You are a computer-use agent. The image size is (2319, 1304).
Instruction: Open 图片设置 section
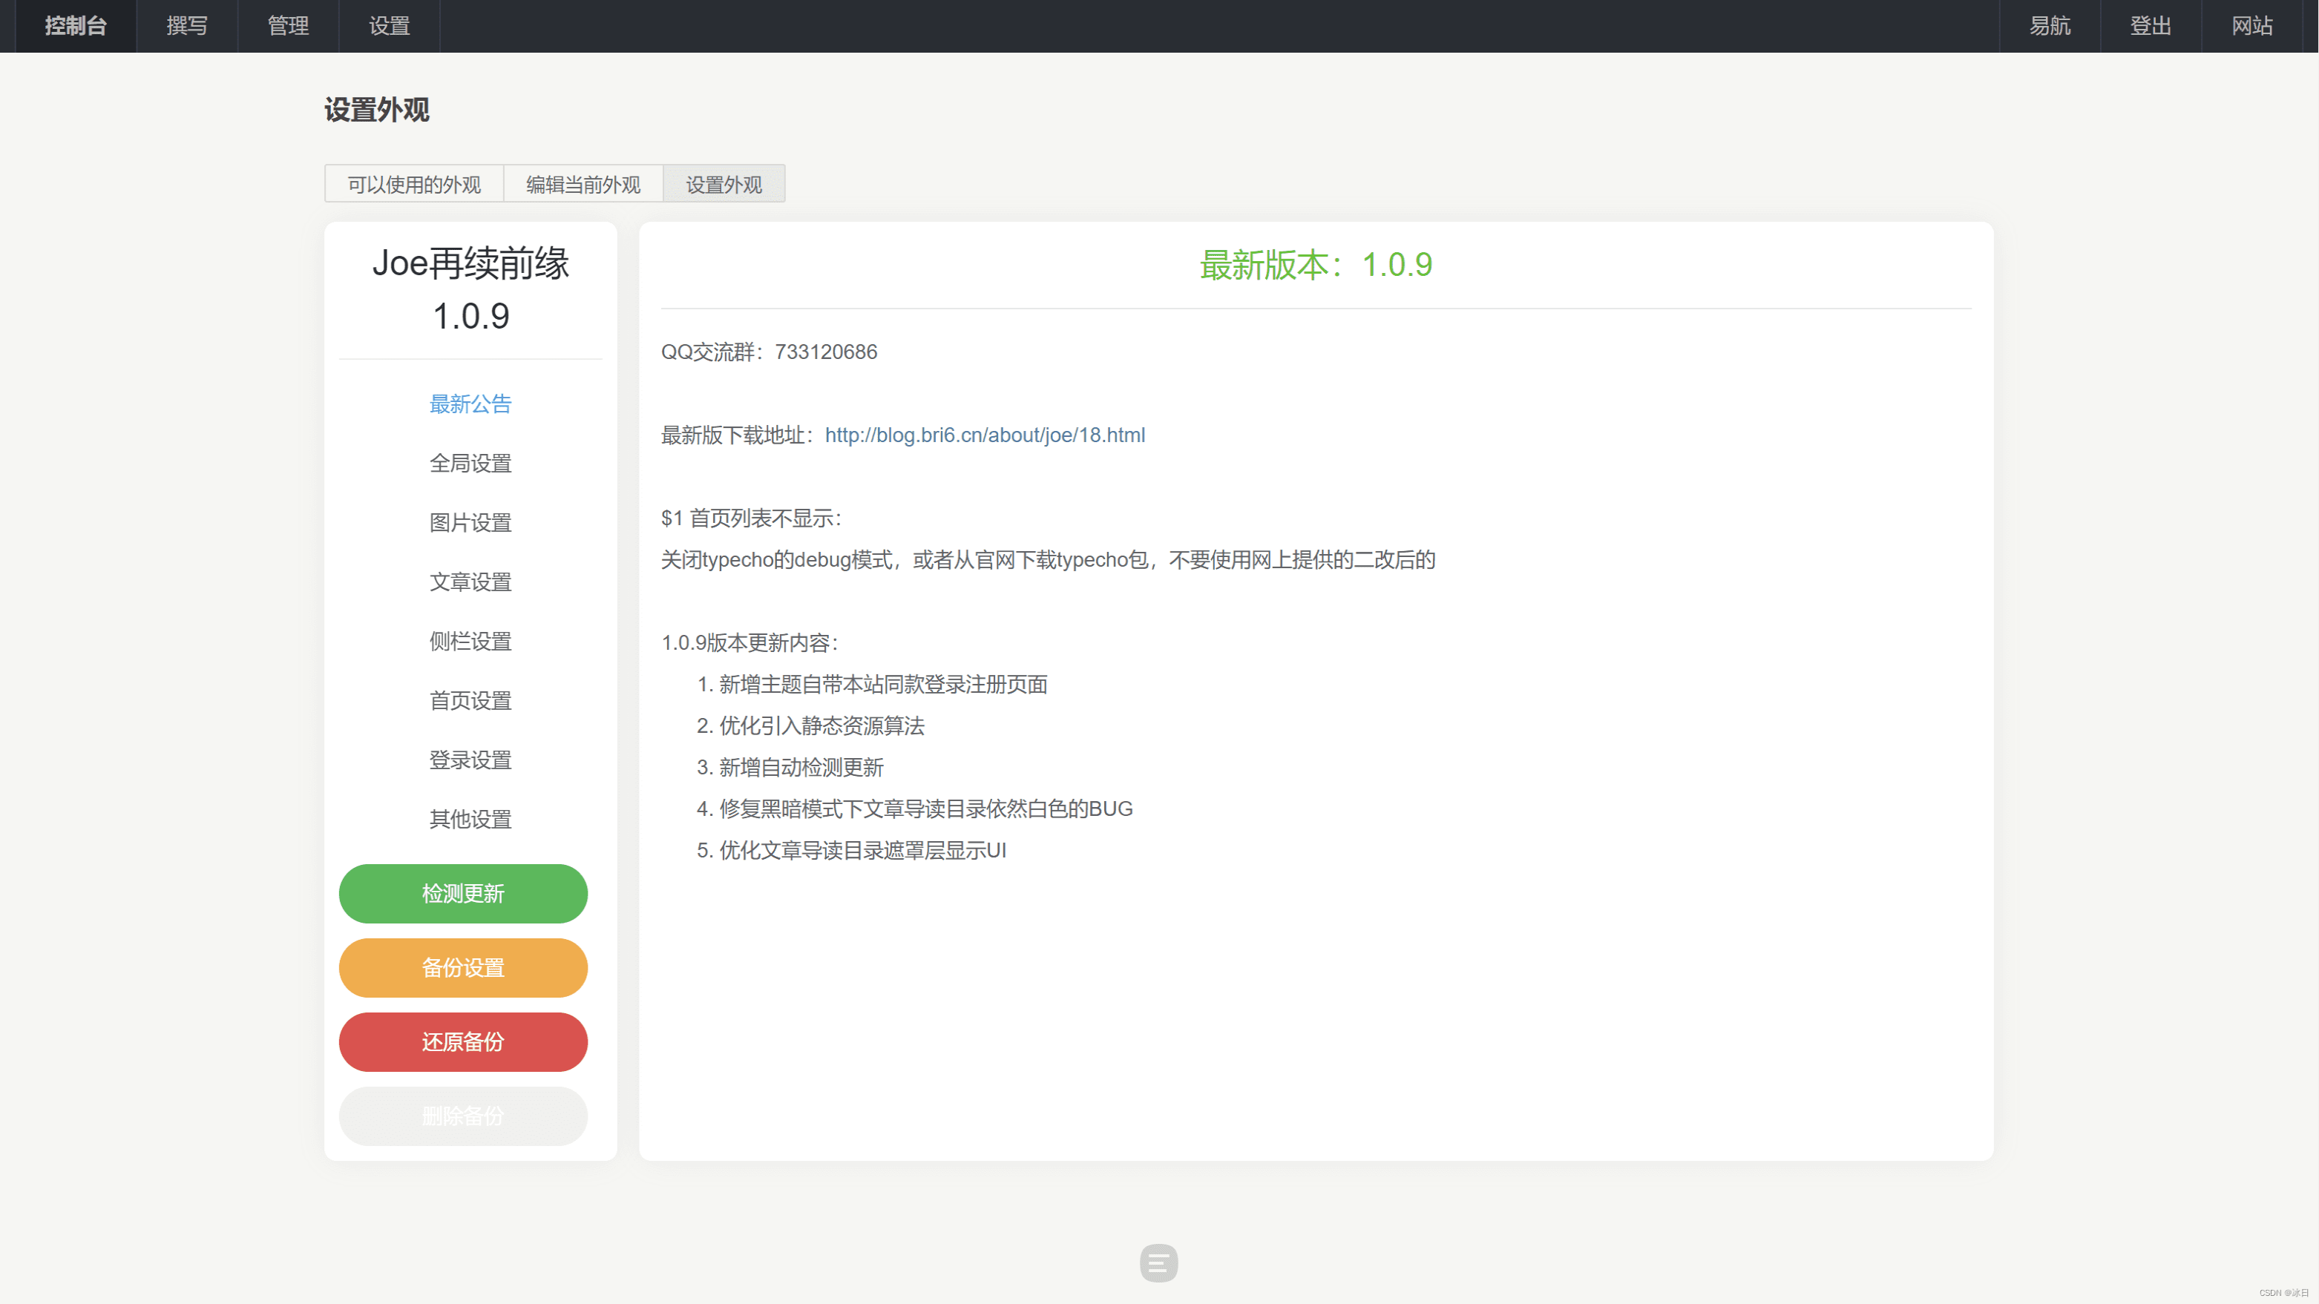[470, 523]
